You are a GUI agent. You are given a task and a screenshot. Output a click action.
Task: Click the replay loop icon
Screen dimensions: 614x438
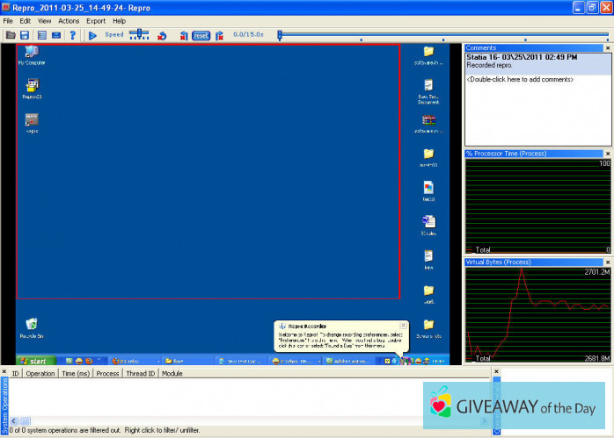(x=162, y=35)
